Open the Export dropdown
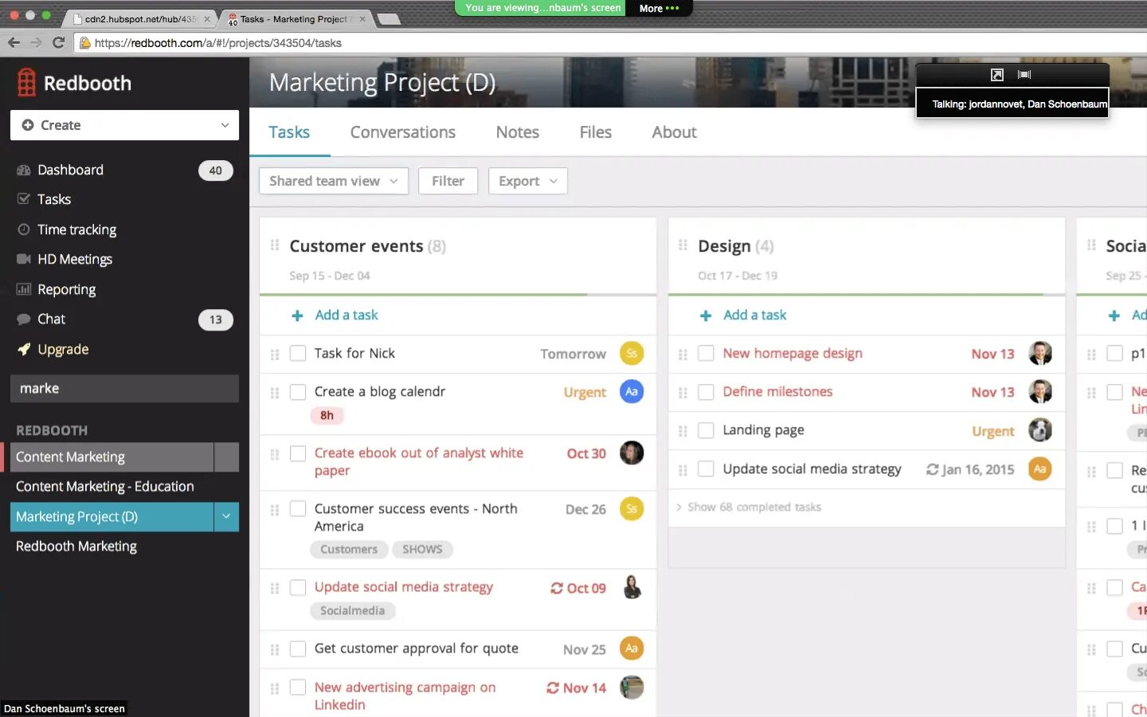Image resolution: width=1147 pixels, height=717 pixels. pyautogui.click(x=528, y=181)
